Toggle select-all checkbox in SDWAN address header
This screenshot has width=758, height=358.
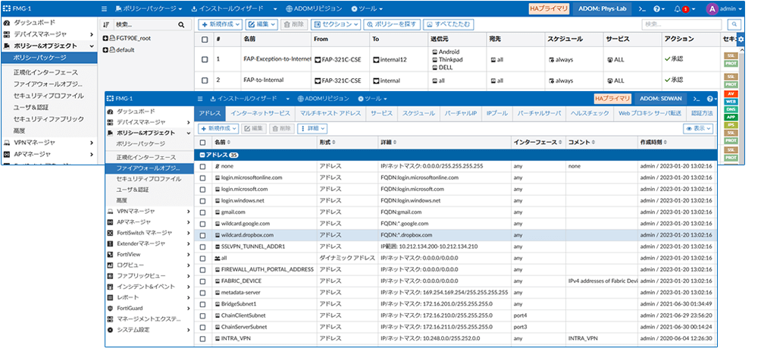[203, 143]
